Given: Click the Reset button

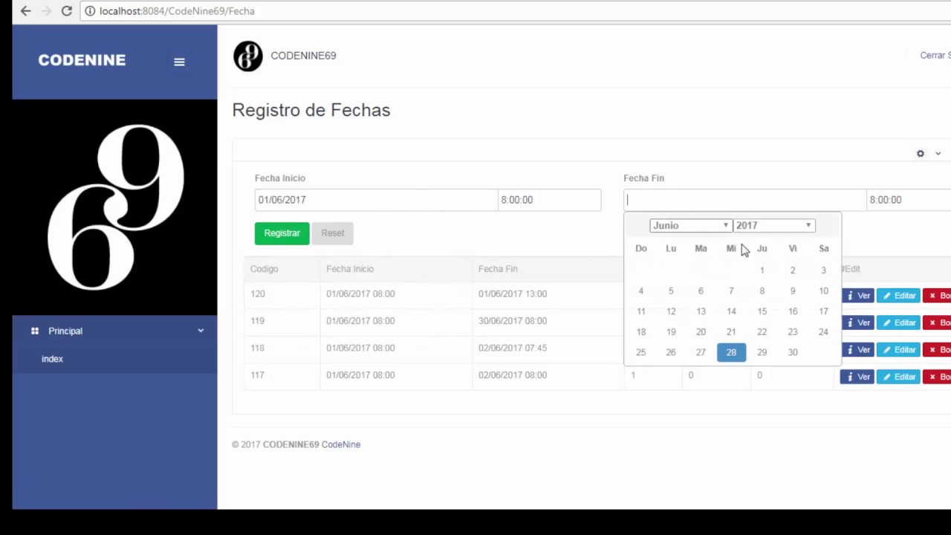Looking at the screenshot, I should pyautogui.click(x=333, y=233).
